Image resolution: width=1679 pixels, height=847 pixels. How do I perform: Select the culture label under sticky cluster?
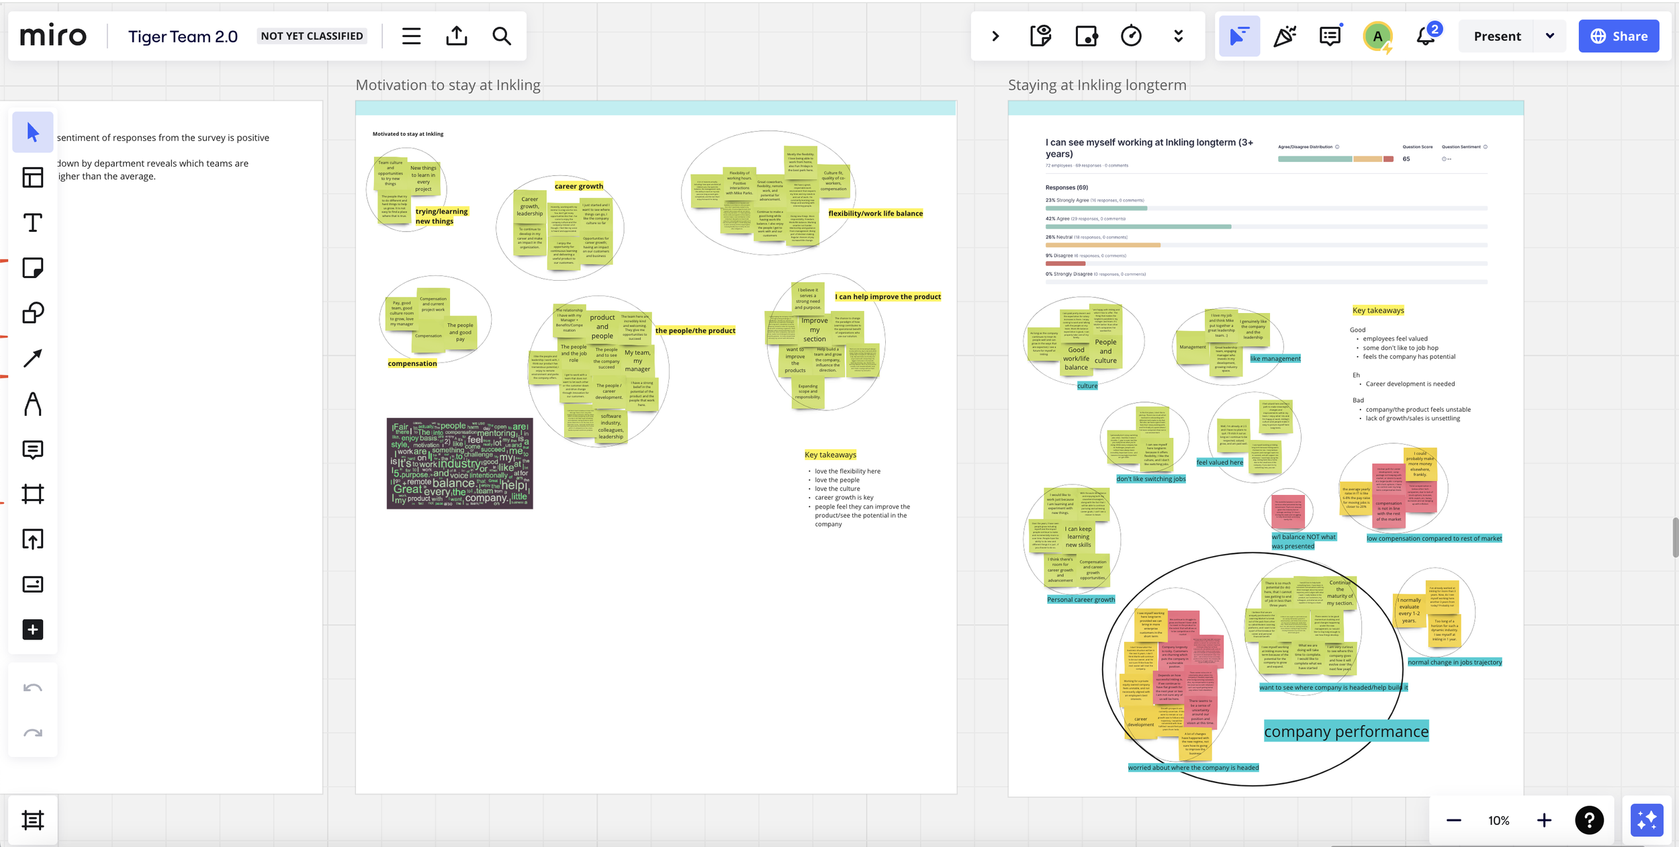click(x=1087, y=386)
